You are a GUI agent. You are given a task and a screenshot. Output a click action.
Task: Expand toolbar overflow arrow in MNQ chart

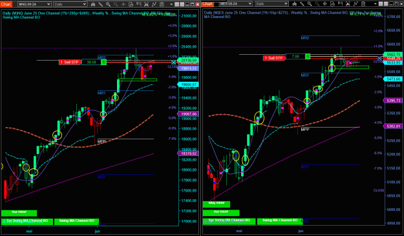pos(171,5)
